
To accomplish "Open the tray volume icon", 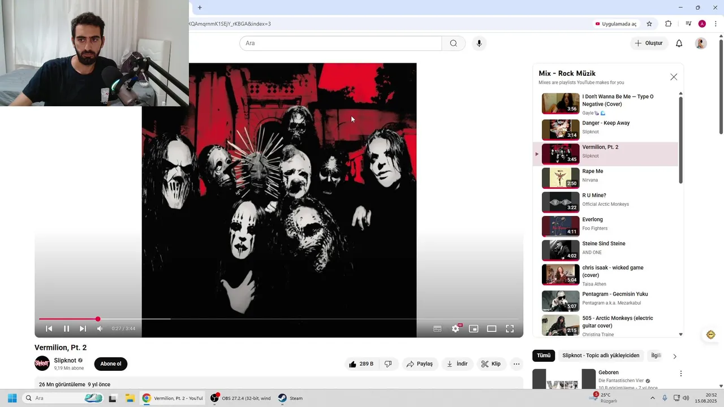I will pos(686,398).
